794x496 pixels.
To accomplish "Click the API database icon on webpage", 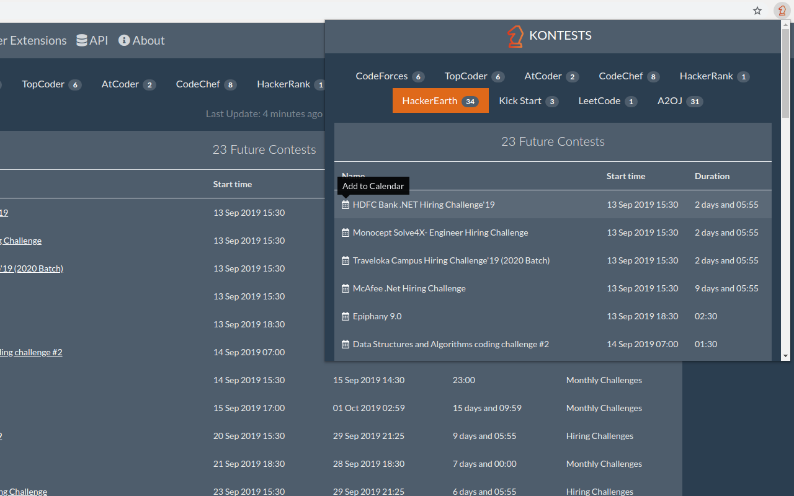I will pyautogui.click(x=82, y=40).
